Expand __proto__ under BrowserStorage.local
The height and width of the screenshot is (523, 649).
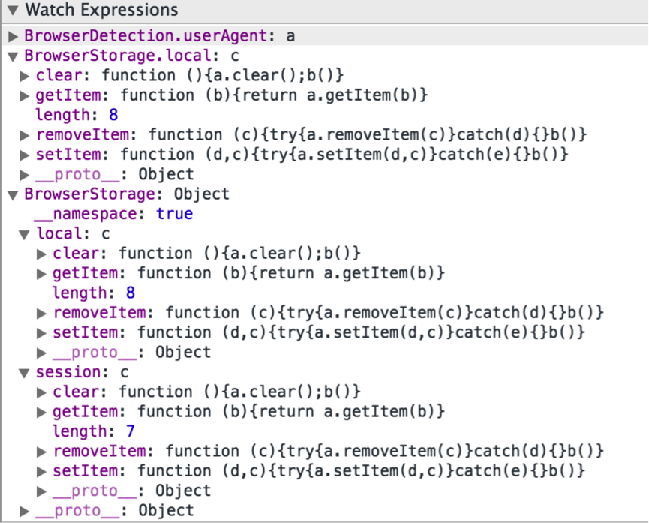pos(25,175)
